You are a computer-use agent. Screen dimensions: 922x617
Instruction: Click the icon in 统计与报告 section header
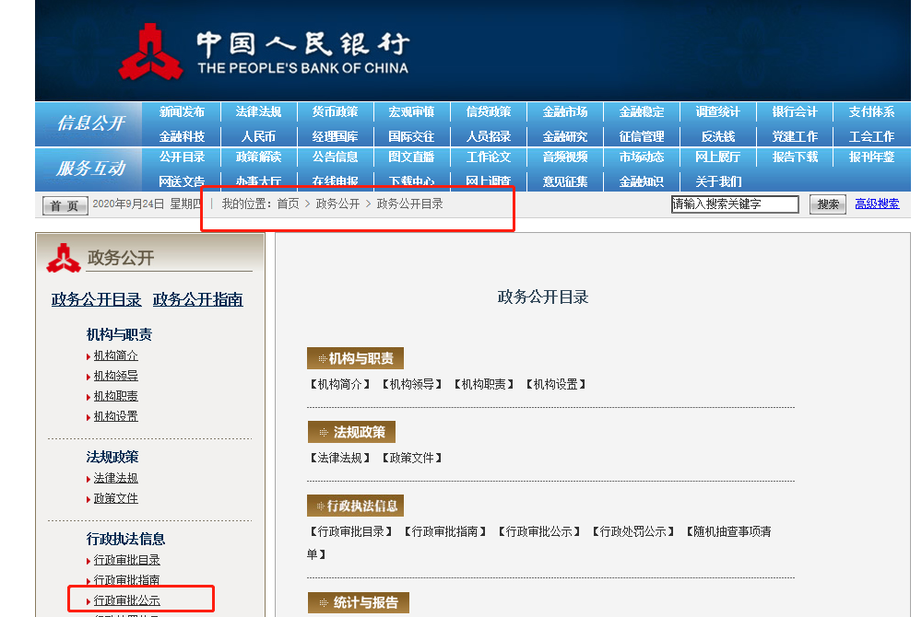tap(322, 603)
